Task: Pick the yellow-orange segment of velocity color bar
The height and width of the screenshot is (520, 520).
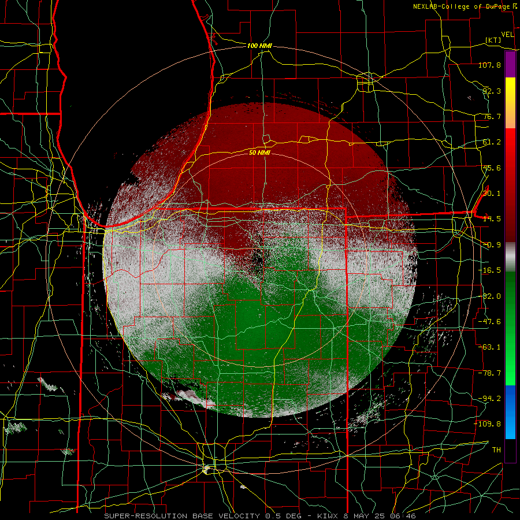Action: (x=510, y=103)
